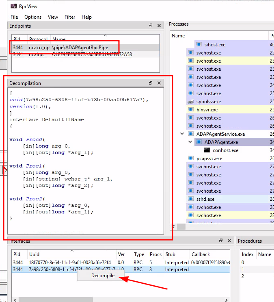Select blnsvr.exe in Processes list
This screenshot has height=302, width=274.
pyautogui.click(x=207, y=110)
